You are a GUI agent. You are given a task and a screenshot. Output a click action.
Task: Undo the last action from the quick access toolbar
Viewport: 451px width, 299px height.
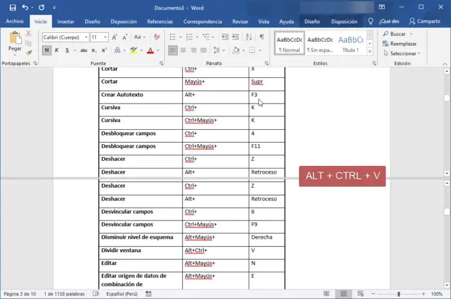25,8
